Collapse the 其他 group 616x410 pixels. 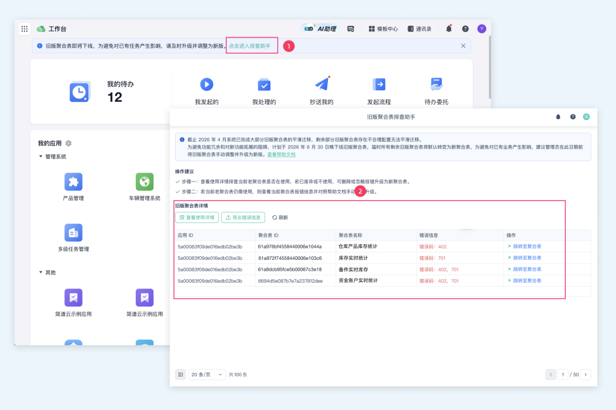(x=40, y=272)
